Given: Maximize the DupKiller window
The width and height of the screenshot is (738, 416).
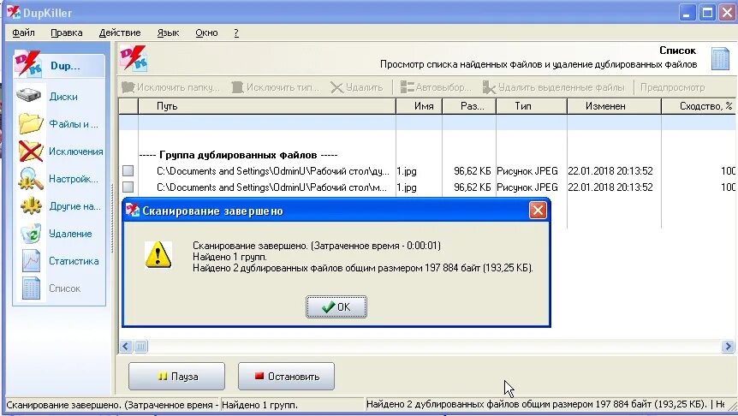Looking at the screenshot, I should click(707, 13).
